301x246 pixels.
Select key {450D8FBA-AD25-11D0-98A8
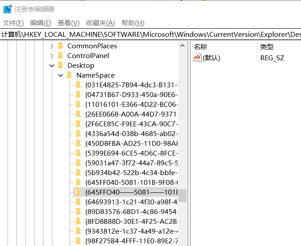[x=131, y=144]
